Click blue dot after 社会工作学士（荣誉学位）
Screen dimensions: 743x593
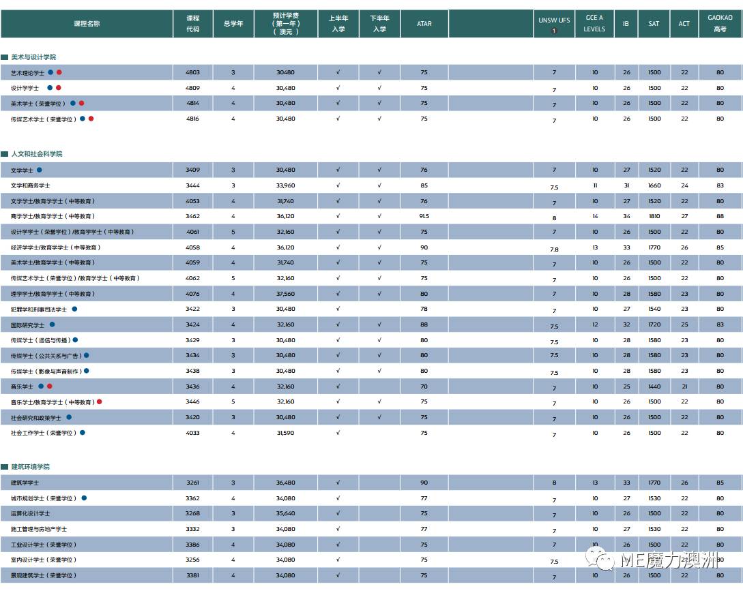coord(83,433)
